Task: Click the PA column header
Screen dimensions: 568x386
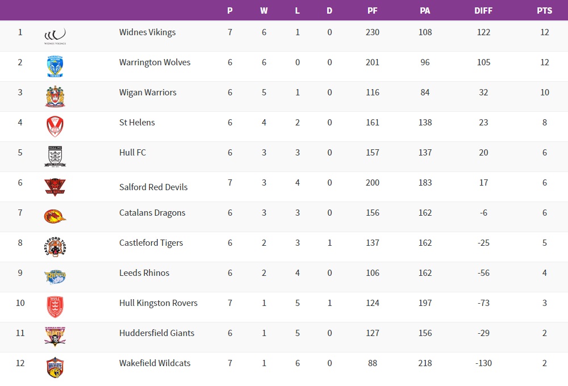Action: coord(425,10)
